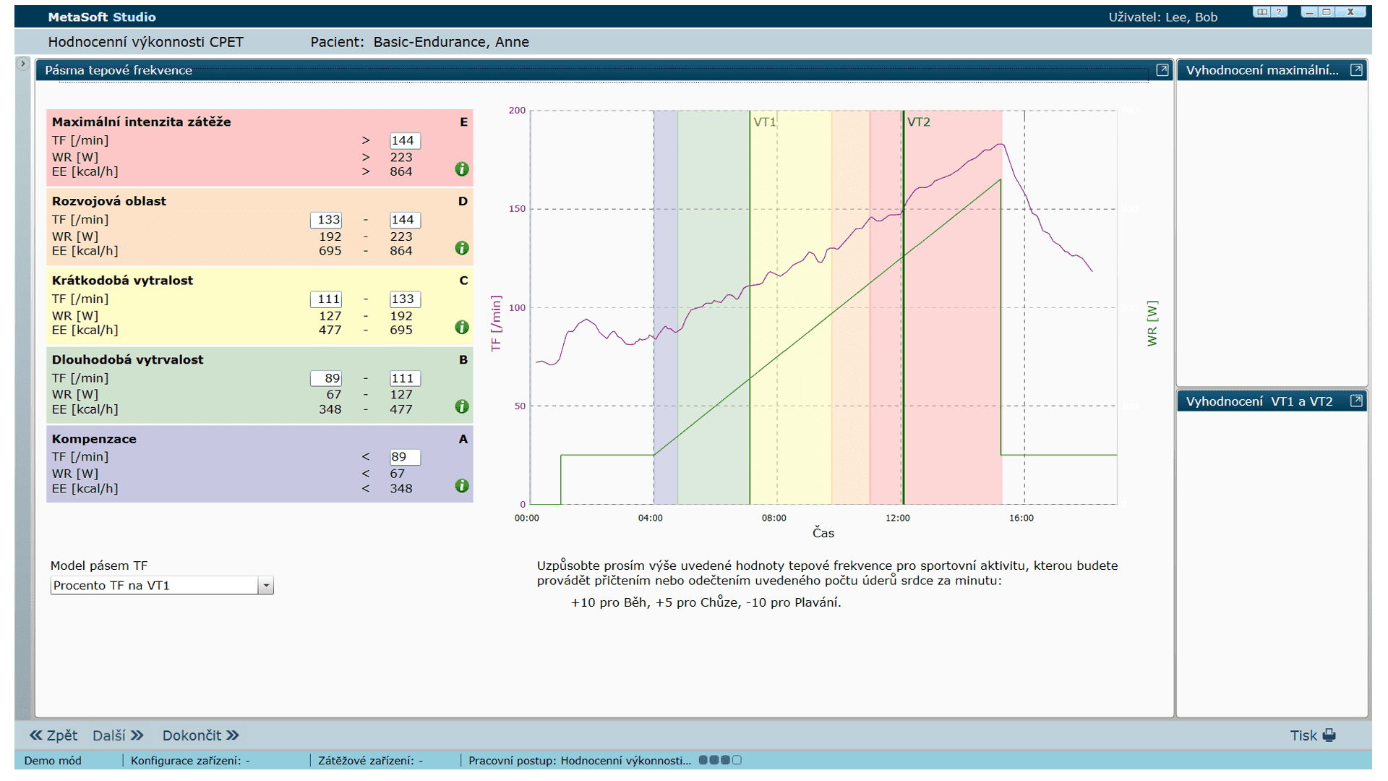Open the Model pásem TF dropdown
The height and width of the screenshot is (781, 1388).
[266, 586]
